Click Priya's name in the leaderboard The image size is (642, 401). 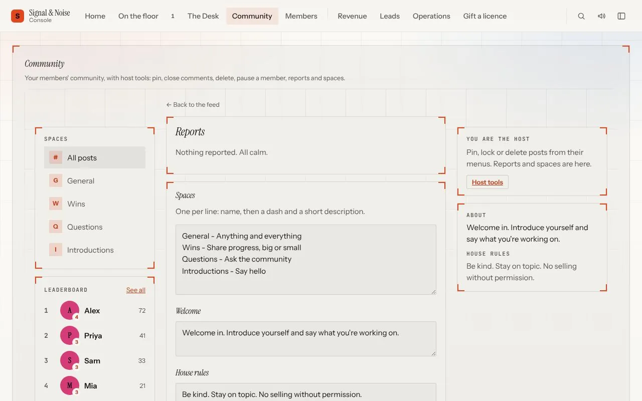93,335
